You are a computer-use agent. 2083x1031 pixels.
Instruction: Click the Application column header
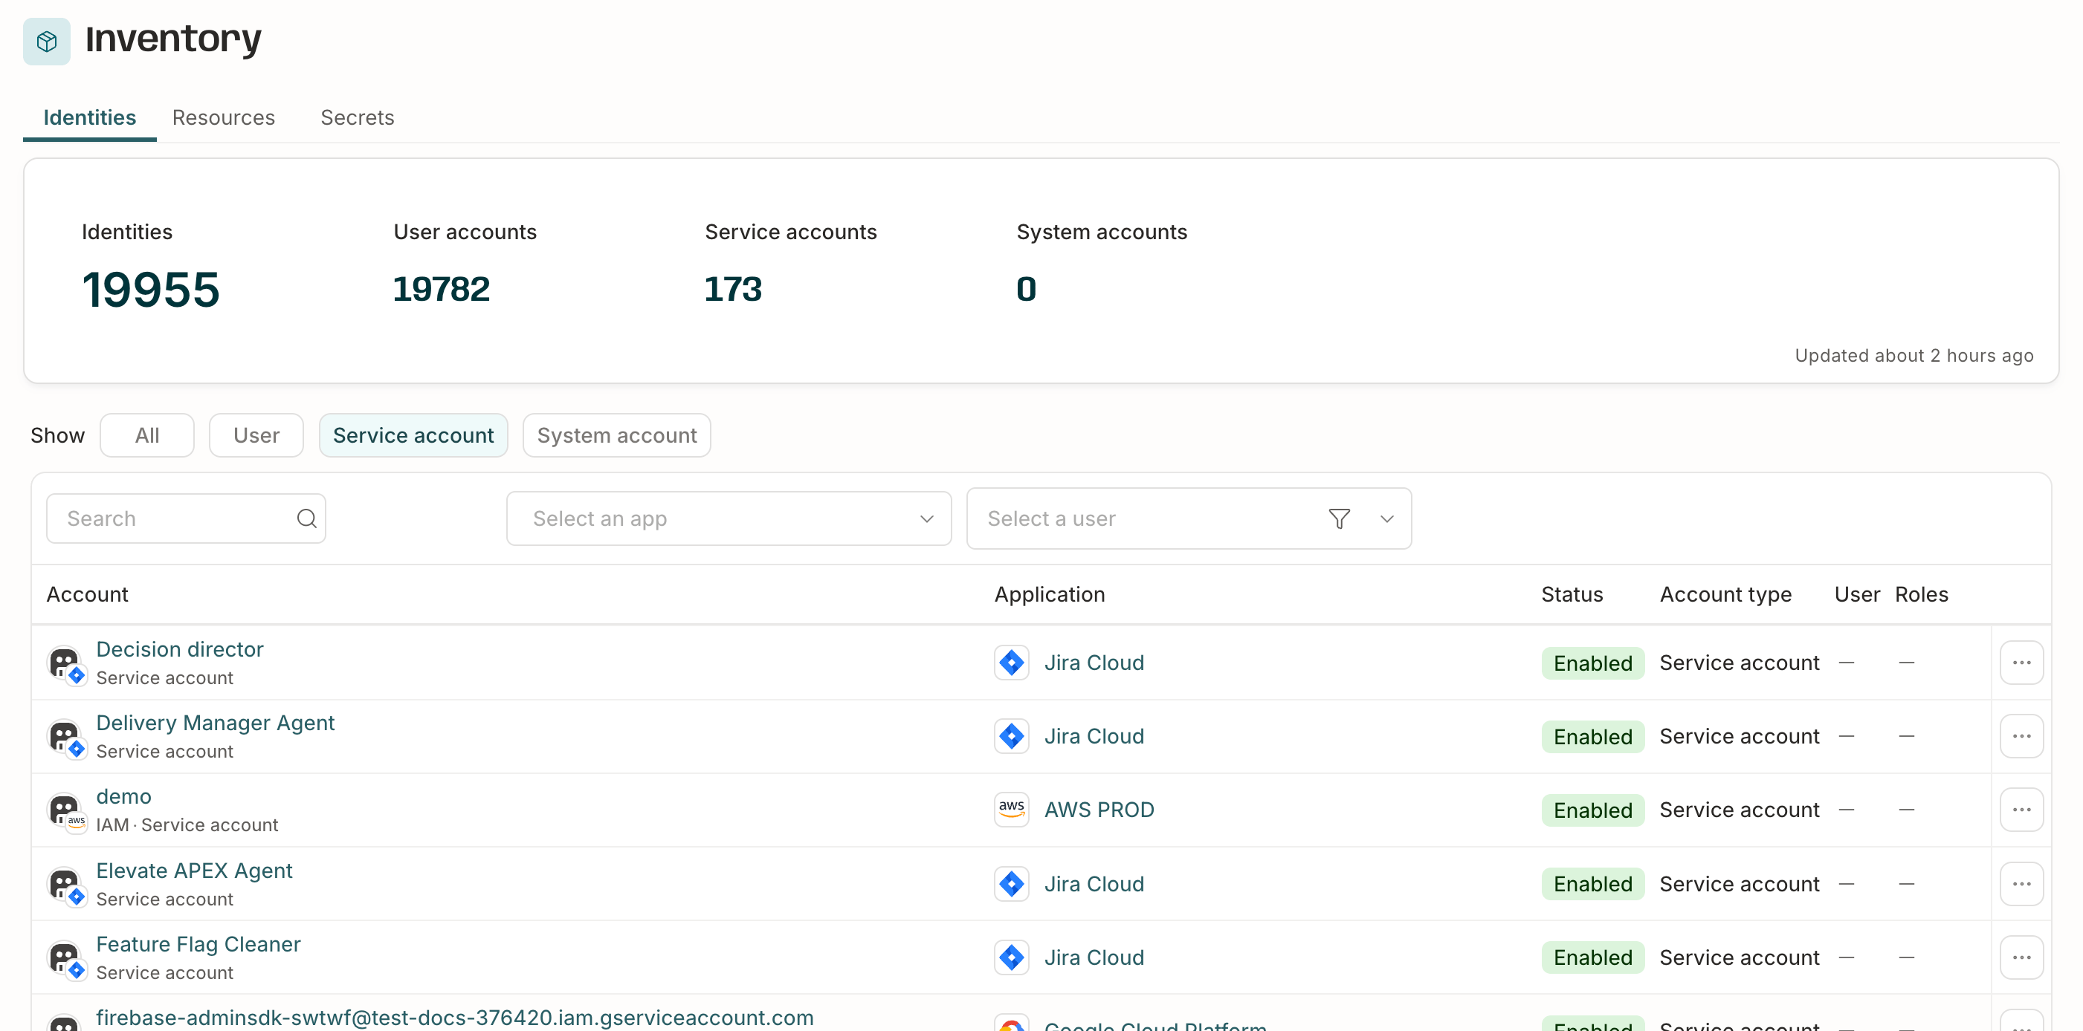click(x=1050, y=594)
